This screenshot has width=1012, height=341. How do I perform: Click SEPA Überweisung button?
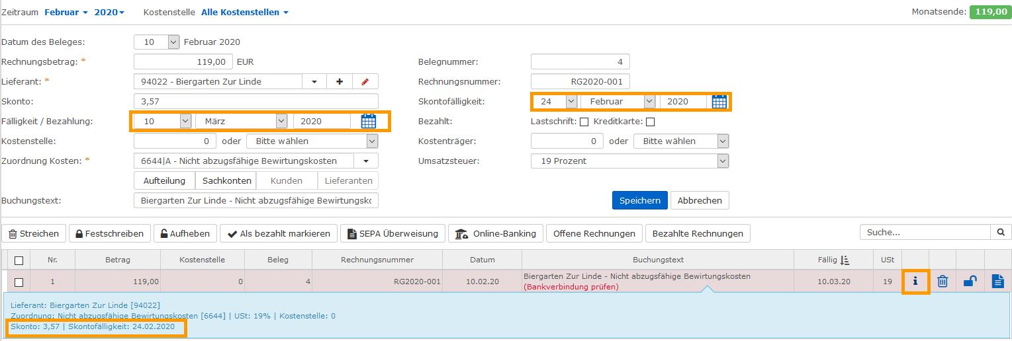pyautogui.click(x=392, y=233)
